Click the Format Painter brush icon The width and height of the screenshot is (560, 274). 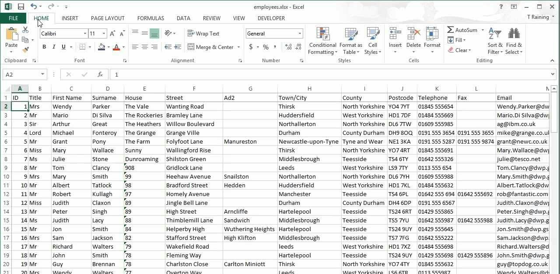(25, 50)
